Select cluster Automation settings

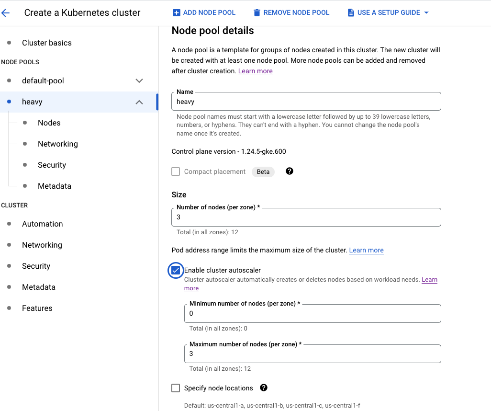tap(42, 224)
